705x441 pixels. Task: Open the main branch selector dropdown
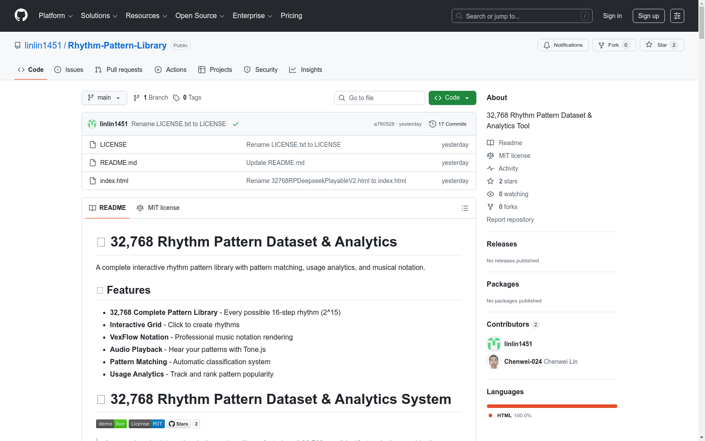click(x=104, y=98)
